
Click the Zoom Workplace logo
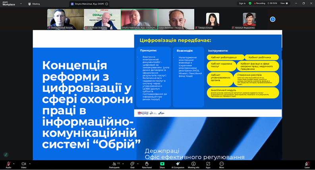pos(8,4)
